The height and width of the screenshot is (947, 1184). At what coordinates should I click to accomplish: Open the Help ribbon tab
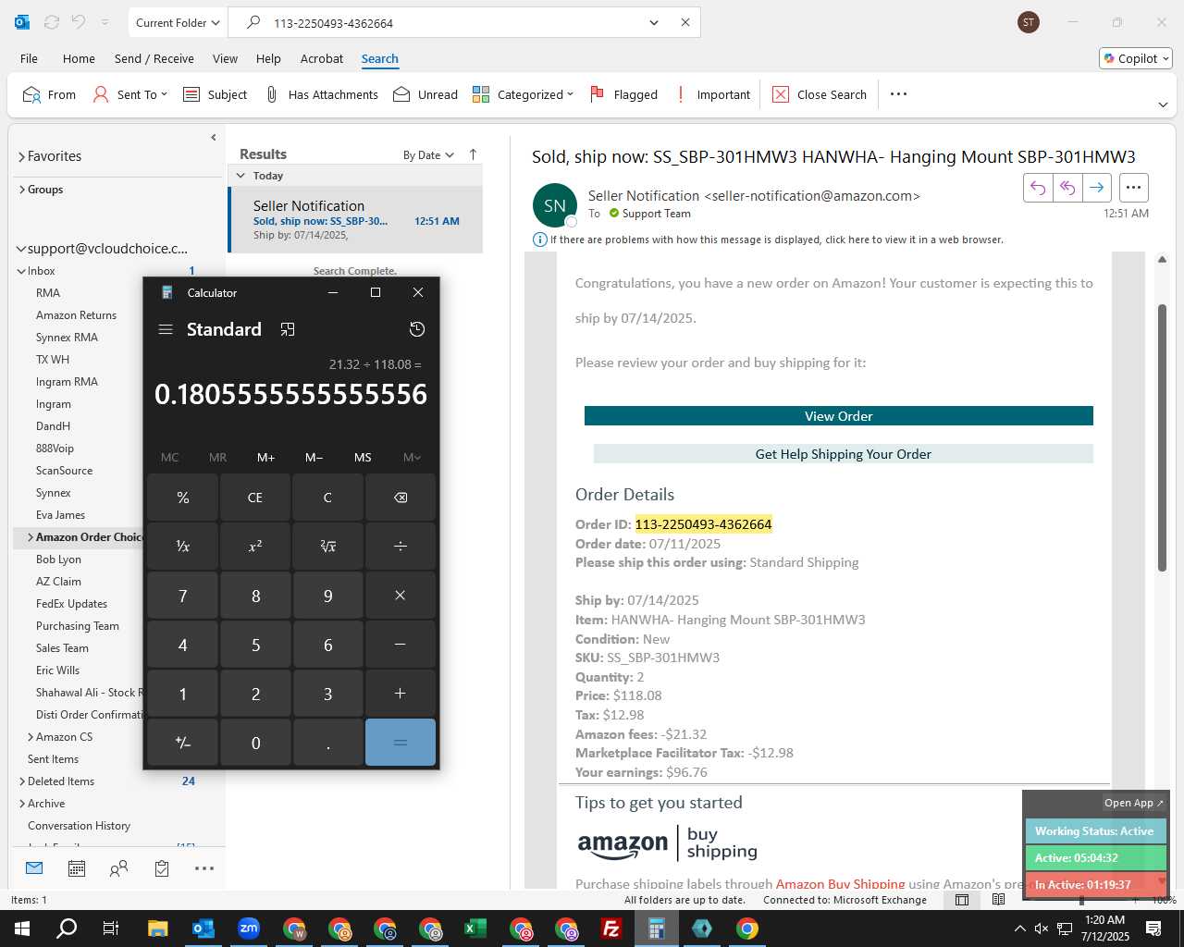(x=268, y=58)
